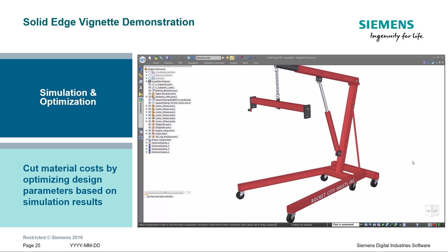Image resolution: width=448 pixels, height=252 pixels.
Task: Switch to the Simulation ribbon tab
Action: point(193,63)
